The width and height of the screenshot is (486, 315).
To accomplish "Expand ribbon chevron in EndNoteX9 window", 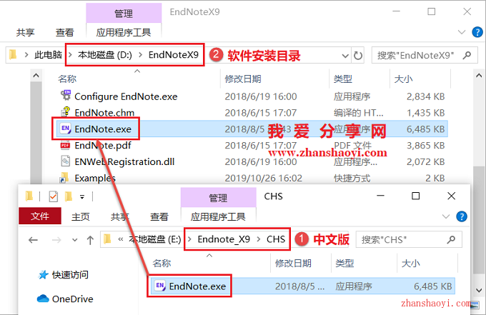I will 462,32.
